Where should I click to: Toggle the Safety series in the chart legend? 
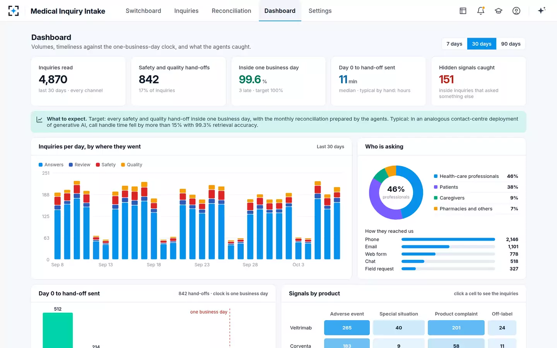[x=106, y=165]
